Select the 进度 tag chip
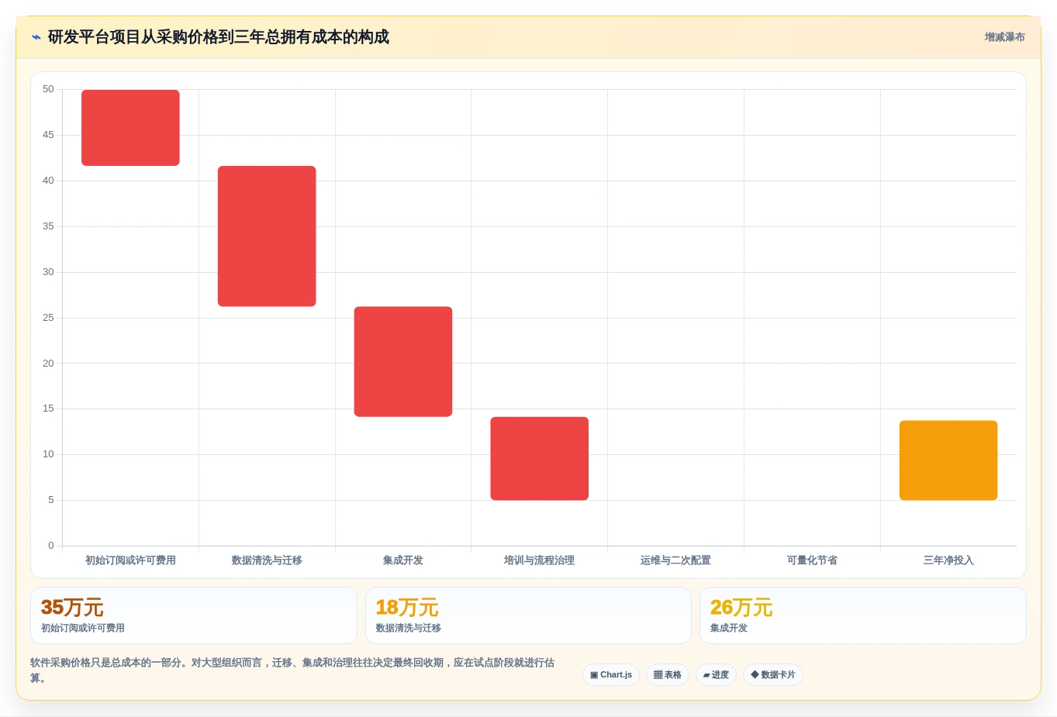 pos(716,674)
